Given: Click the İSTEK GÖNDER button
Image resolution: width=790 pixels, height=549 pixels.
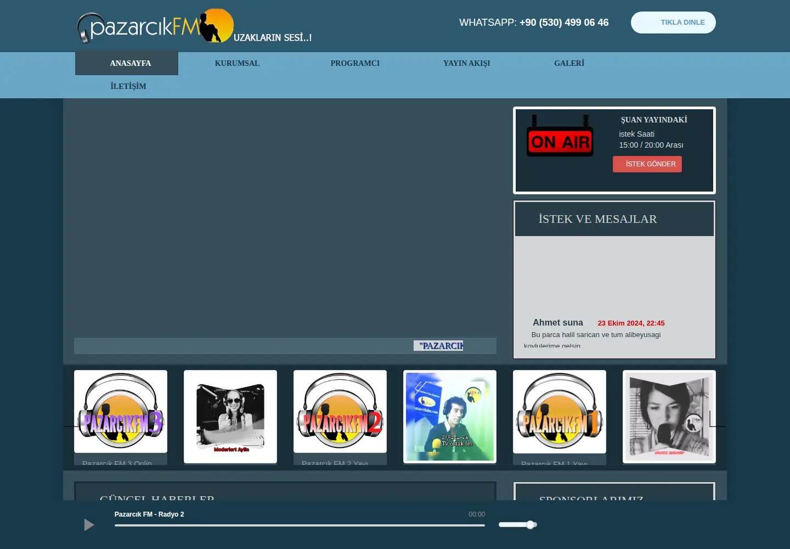Looking at the screenshot, I should [x=647, y=164].
